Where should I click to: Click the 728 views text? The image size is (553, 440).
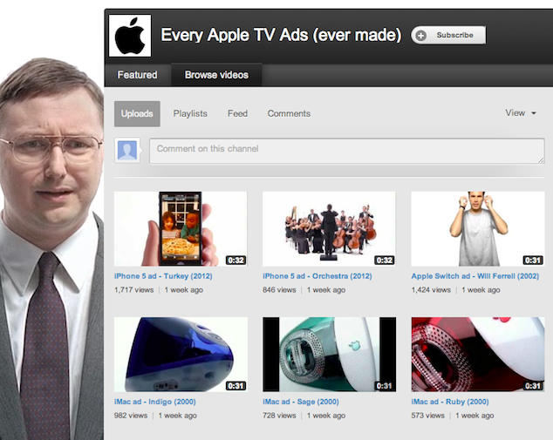279,416
